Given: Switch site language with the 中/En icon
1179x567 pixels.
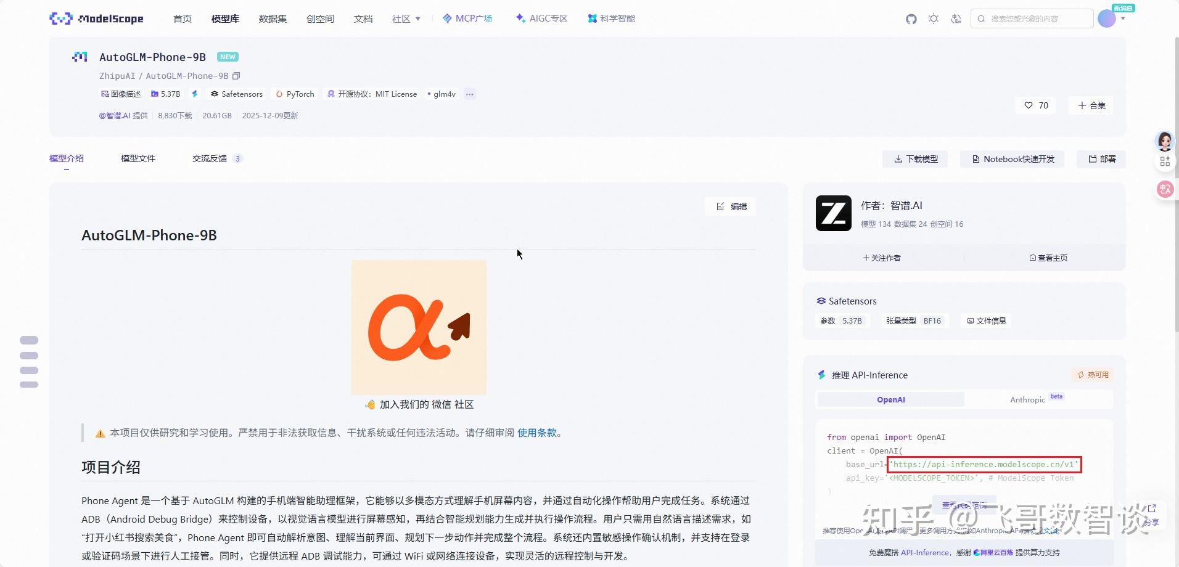Looking at the screenshot, I should click(x=956, y=19).
